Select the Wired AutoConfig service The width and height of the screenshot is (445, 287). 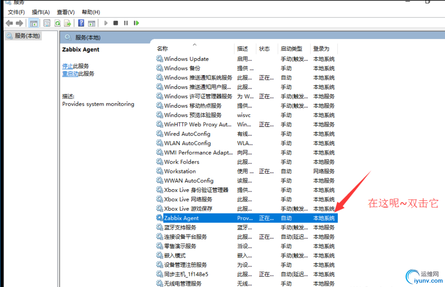[x=246, y=134]
